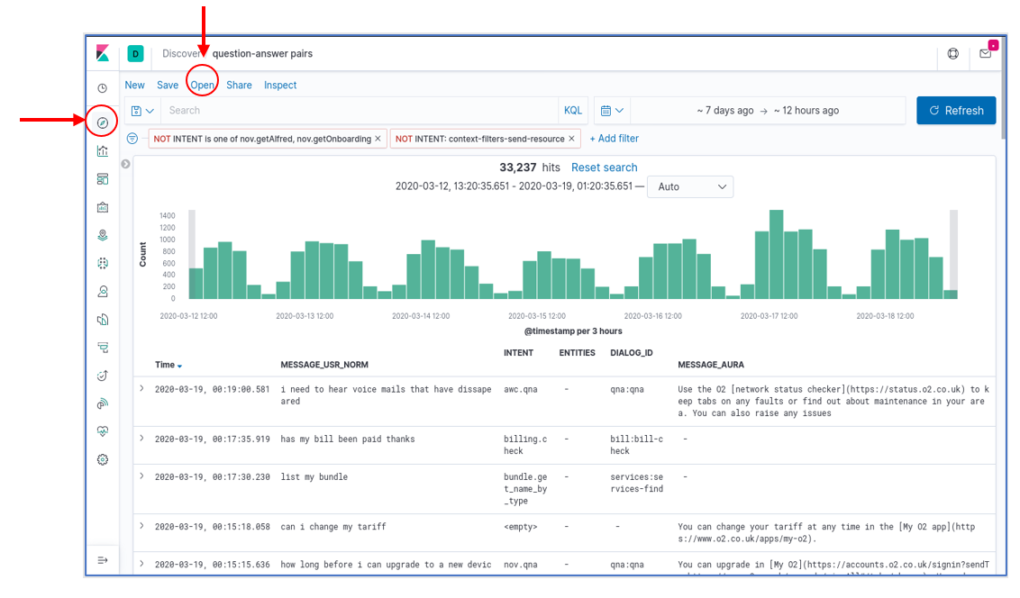The width and height of the screenshot is (1020, 598).
Task: Remove the nov.getAlfred INTENT filter
Action: 378,139
